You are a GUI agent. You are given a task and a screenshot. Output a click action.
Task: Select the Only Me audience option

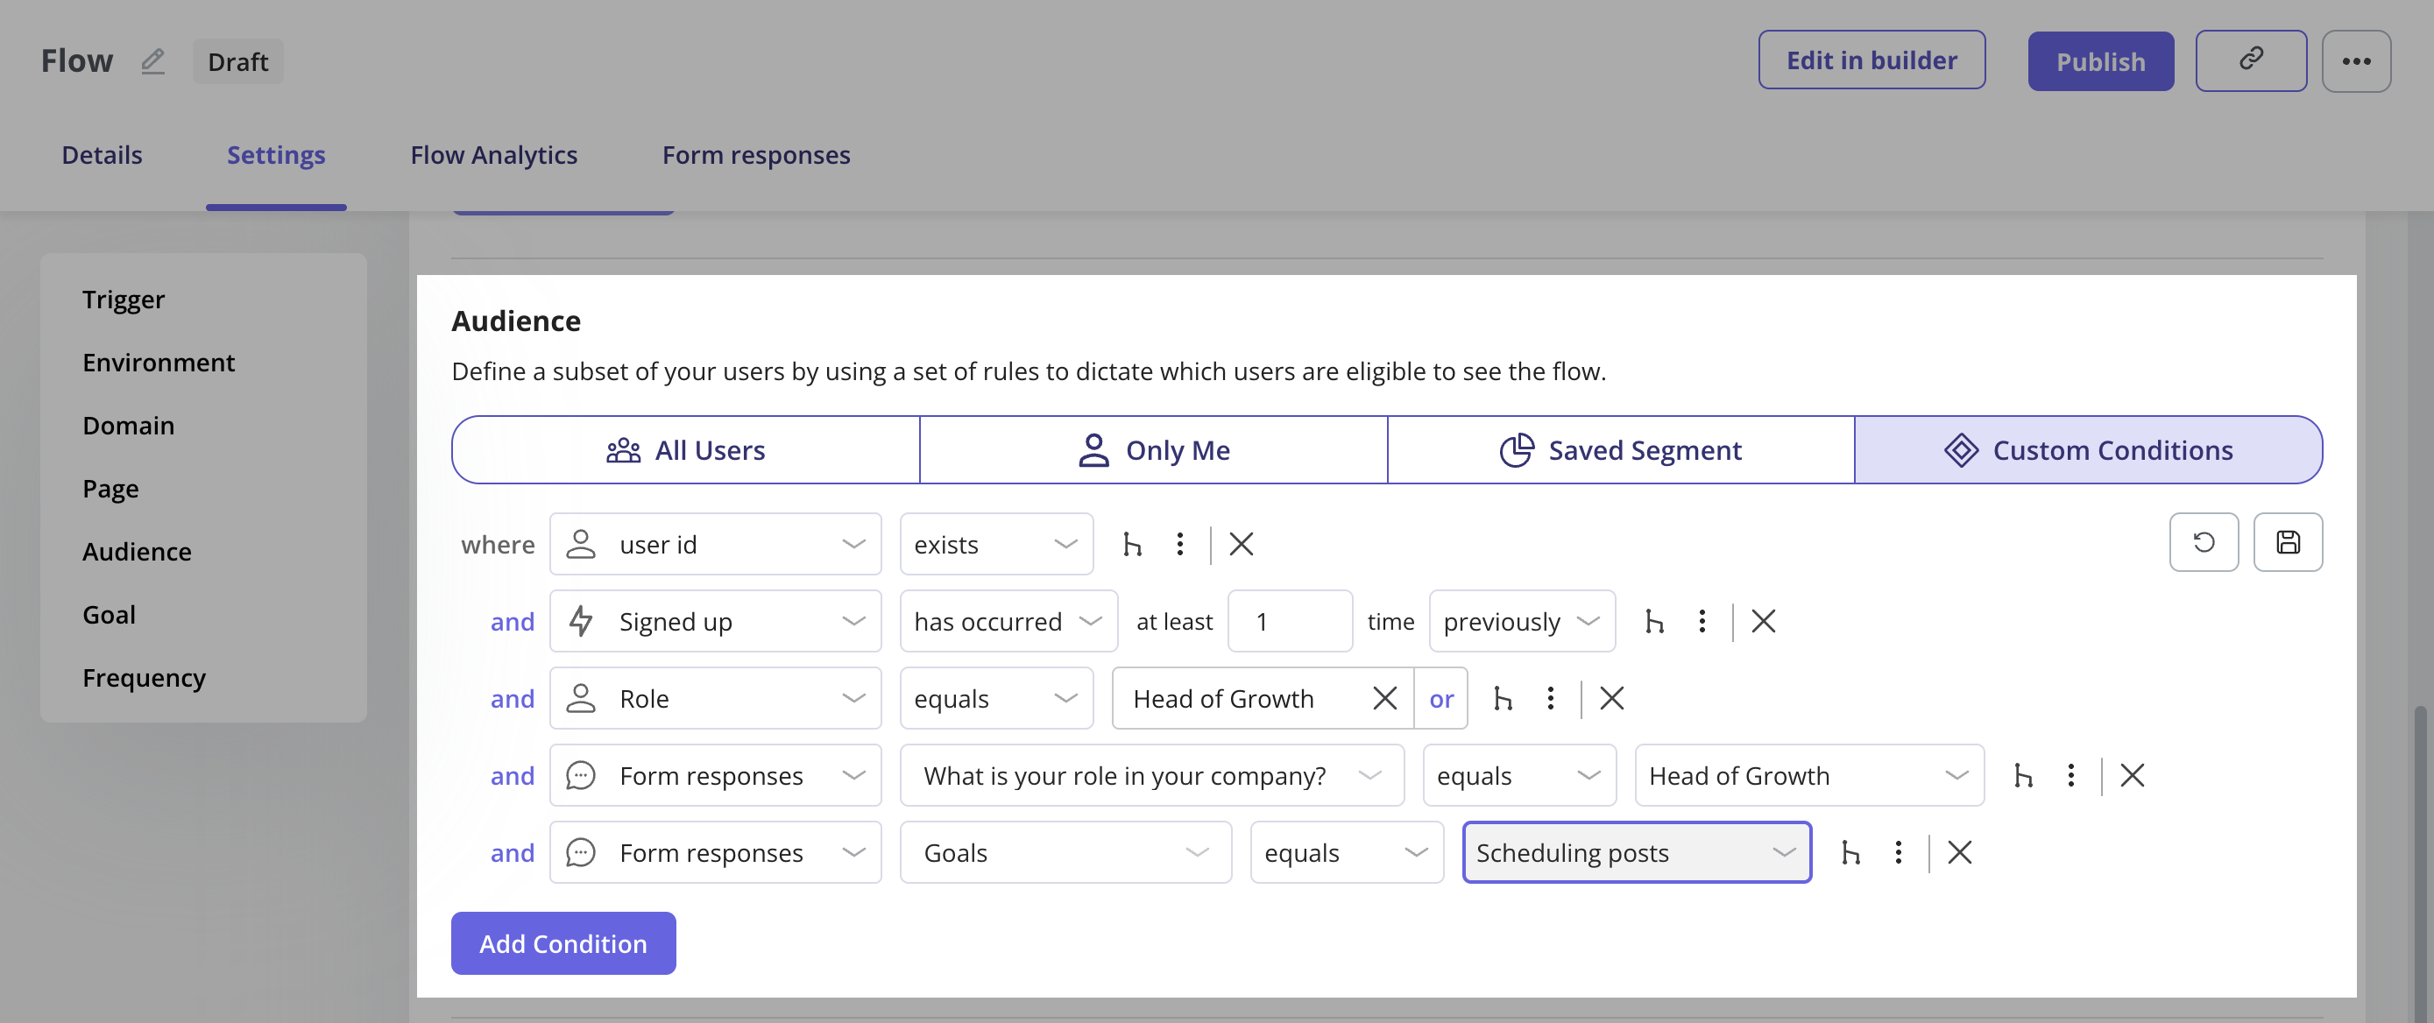[x=1153, y=449]
